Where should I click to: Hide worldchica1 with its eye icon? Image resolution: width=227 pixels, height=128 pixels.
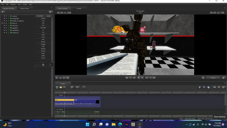pyautogui.click(x=4, y=30)
